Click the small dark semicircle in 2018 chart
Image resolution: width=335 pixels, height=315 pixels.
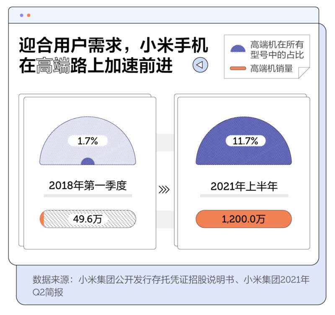pyautogui.click(x=88, y=161)
